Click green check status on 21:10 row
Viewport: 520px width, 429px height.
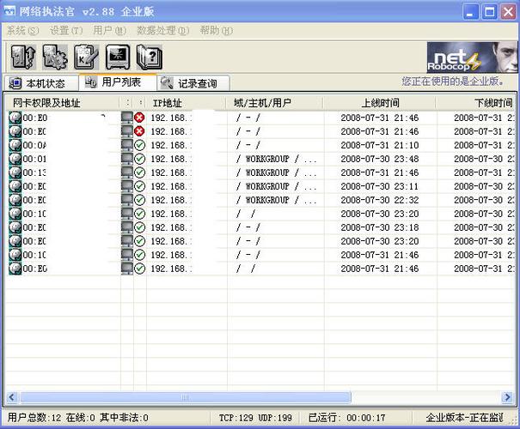pos(139,145)
